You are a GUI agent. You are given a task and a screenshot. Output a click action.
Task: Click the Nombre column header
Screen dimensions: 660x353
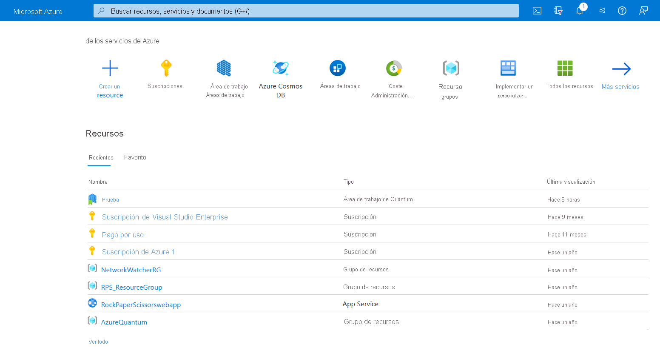tap(98, 182)
